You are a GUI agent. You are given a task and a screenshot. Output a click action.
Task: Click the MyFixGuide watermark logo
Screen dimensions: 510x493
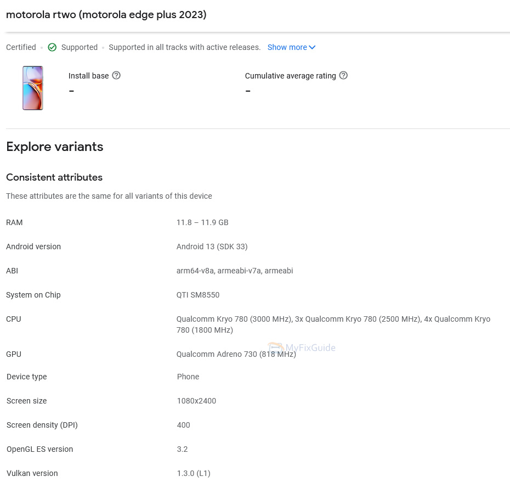tap(302, 348)
